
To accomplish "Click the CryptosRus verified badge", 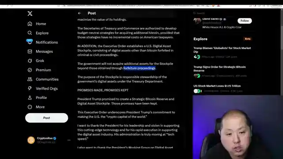I will pos(55,138).
